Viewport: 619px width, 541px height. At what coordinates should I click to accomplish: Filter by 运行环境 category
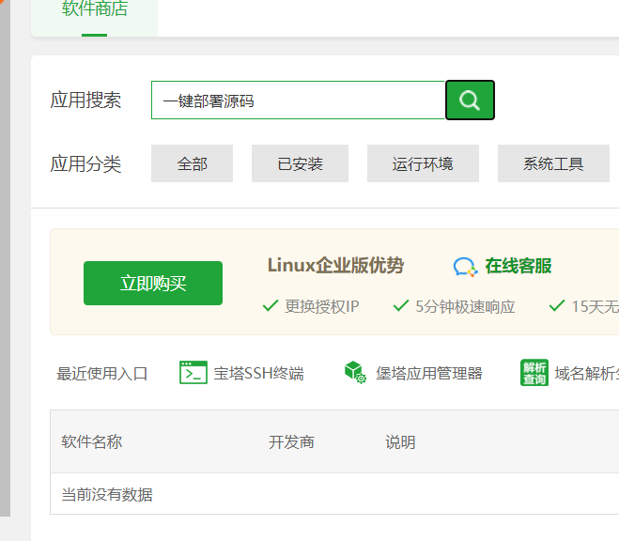pyautogui.click(x=423, y=163)
